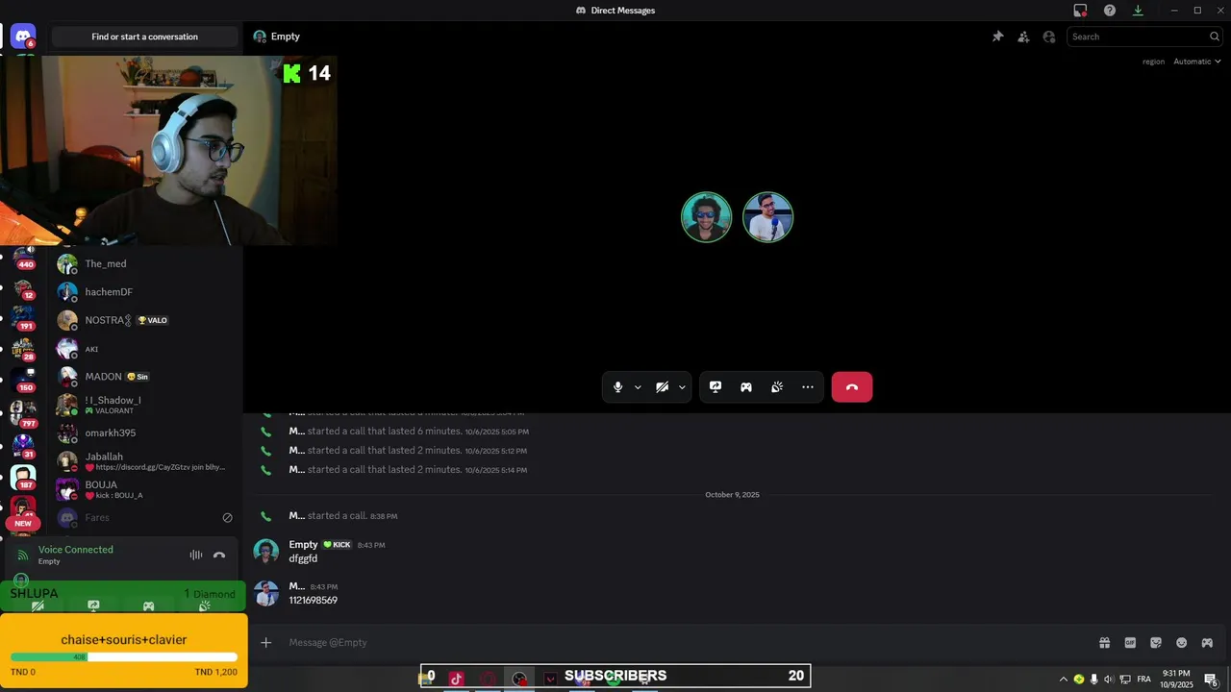Hang up the call with red button
The height and width of the screenshot is (692, 1231).
click(x=852, y=387)
